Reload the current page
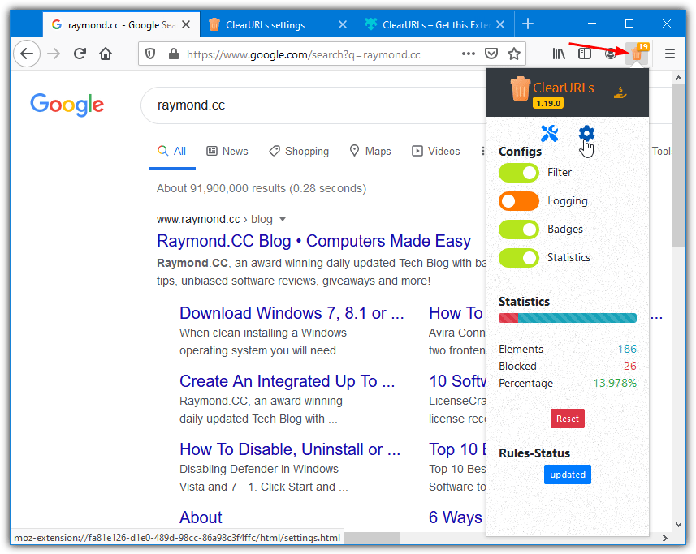The height and width of the screenshot is (554, 696). pos(80,54)
